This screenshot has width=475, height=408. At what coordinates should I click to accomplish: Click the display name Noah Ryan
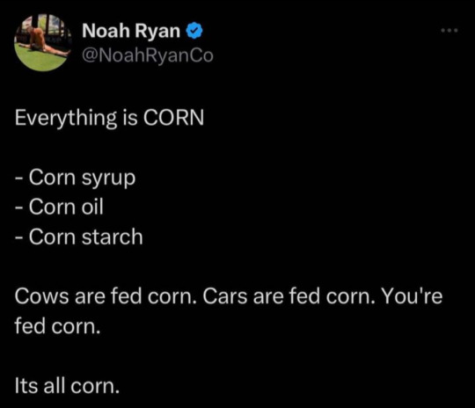point(131,32)
